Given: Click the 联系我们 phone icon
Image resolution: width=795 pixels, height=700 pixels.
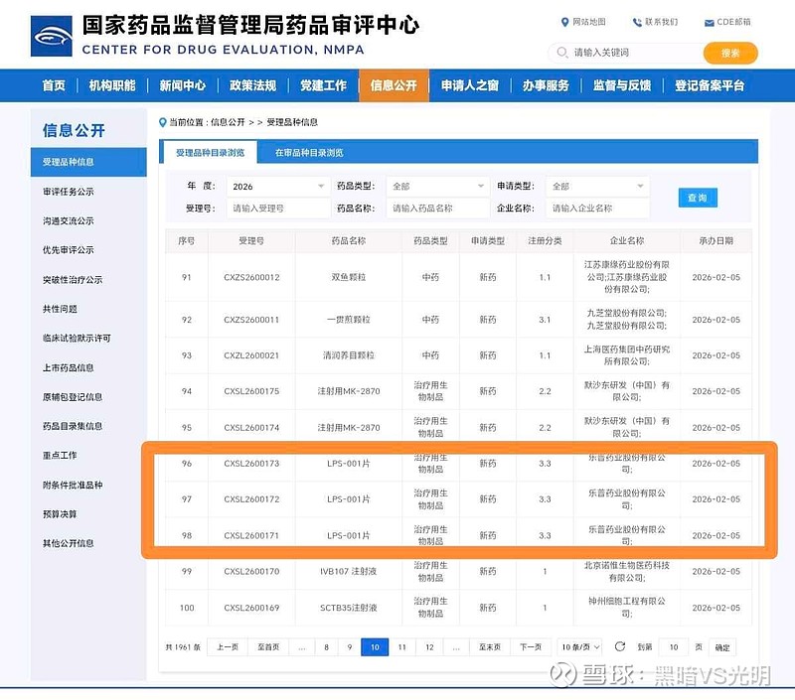Looking at the screenshot, I should click(635, 22).
